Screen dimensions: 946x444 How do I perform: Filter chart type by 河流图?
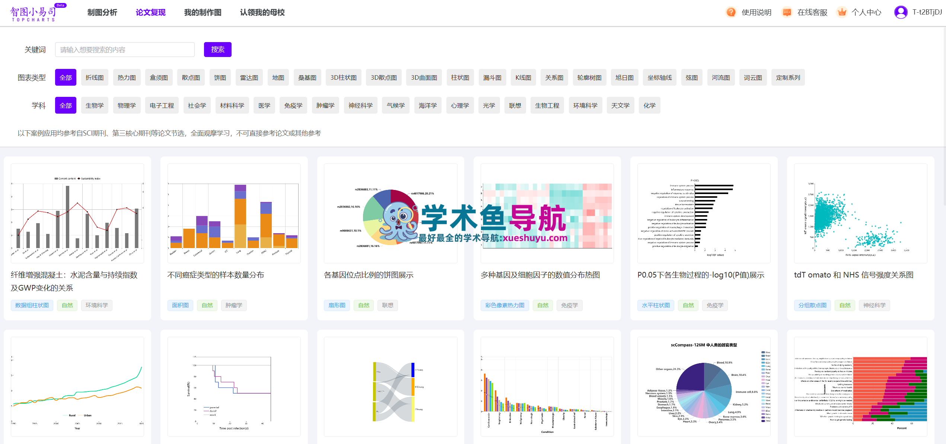[721, 77]
